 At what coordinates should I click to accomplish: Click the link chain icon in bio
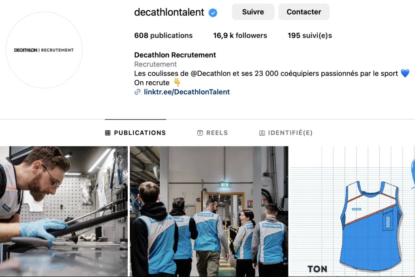click(137, 92)
